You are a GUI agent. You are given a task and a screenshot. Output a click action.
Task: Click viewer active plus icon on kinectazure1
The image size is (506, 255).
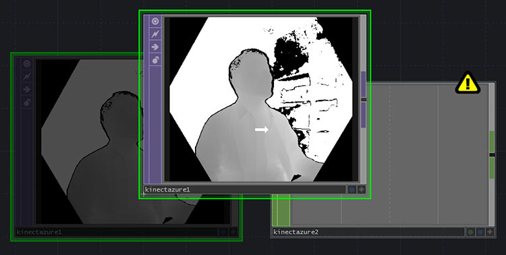point(362,190)
